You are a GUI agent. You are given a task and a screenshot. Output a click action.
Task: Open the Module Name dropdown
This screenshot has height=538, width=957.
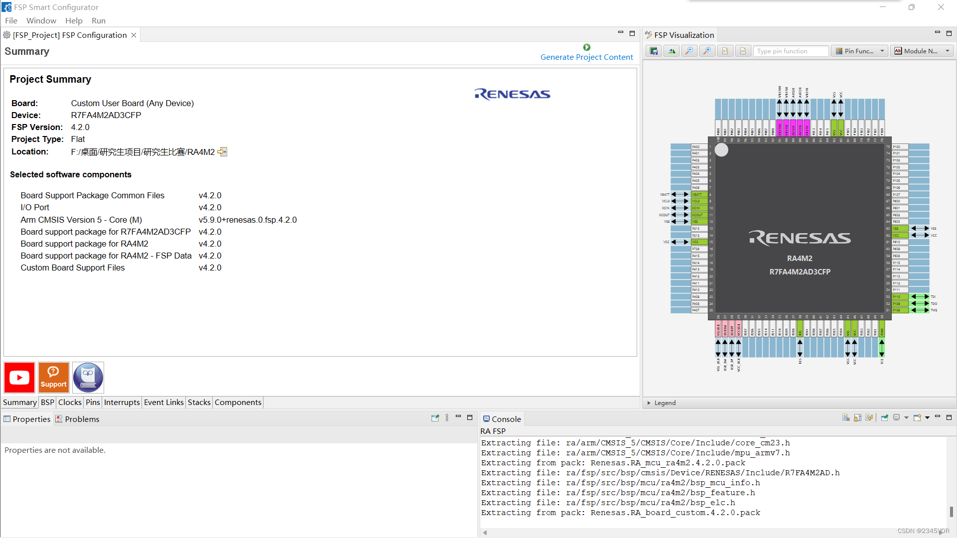pyautogui.click(x=922, y=51)
